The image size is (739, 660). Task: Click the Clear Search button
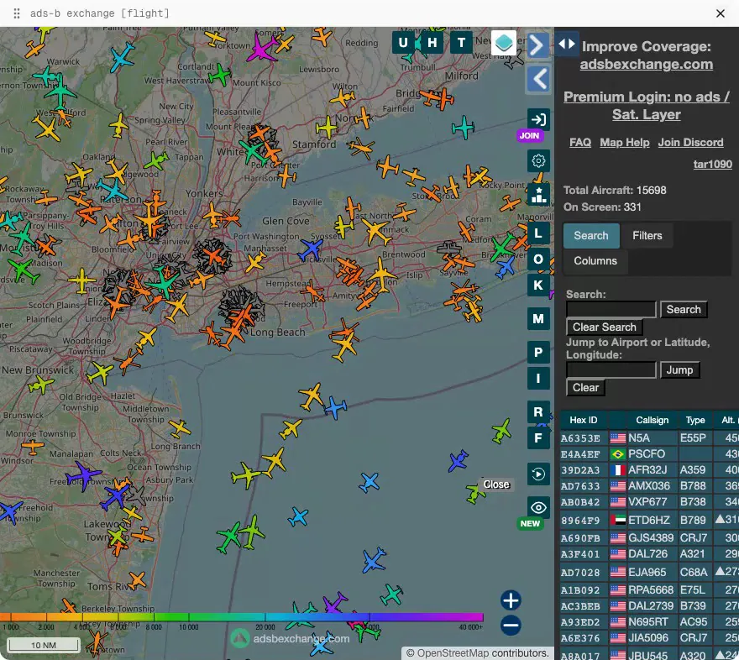pyautogui.click(x=604, y=327)
